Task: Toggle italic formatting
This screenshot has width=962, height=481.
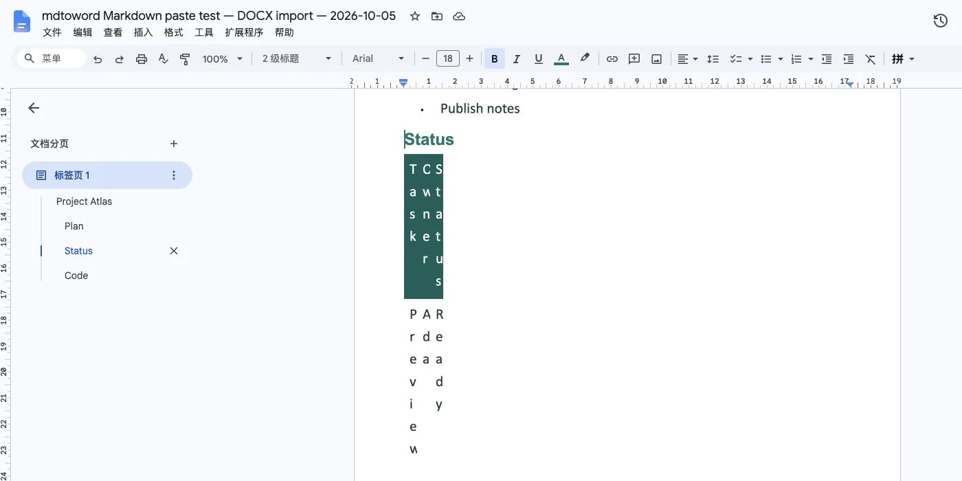Action: [517, 59]
